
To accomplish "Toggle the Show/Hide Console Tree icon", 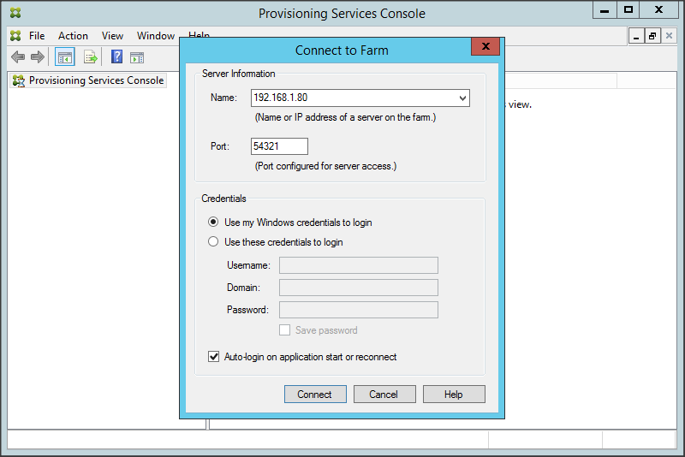I will tap(64, 57).
